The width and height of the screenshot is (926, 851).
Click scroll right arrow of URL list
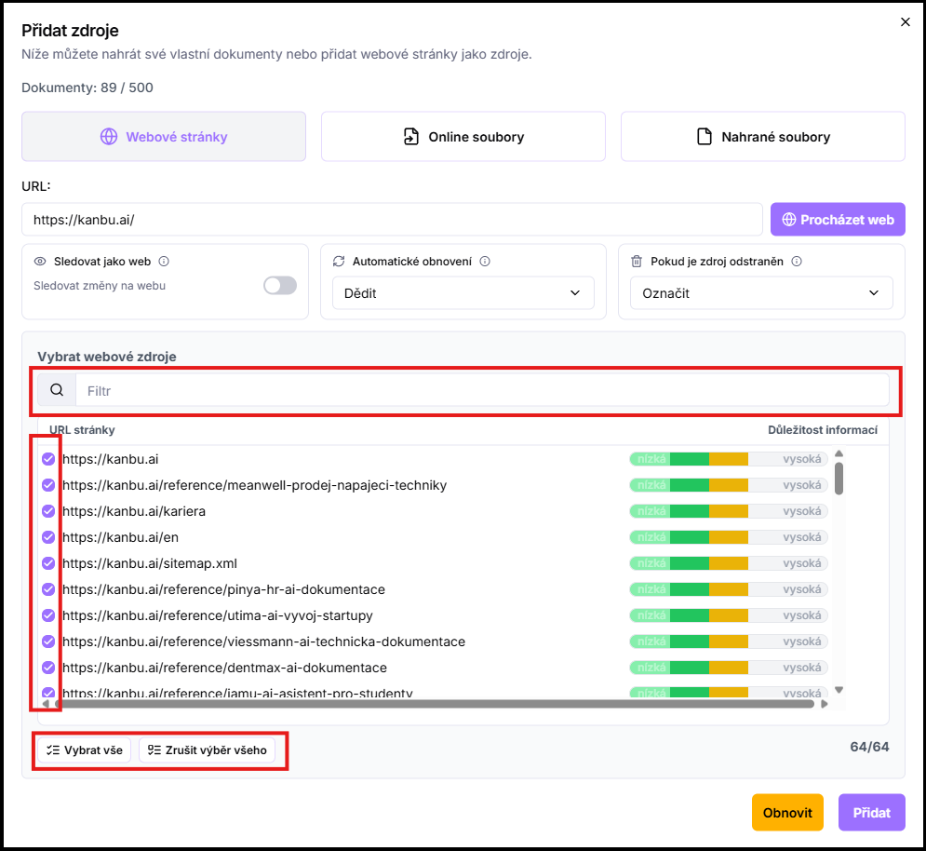[825, 704]
